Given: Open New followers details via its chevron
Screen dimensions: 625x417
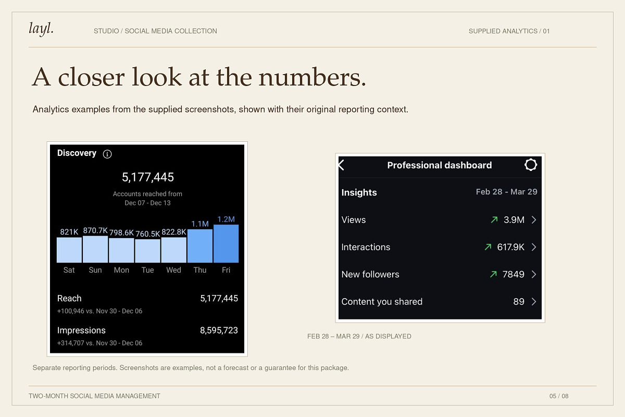Looking at the screenshot, I should point(533,274).
